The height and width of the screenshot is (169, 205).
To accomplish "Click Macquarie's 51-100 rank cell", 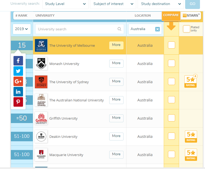I will point(22,155).
